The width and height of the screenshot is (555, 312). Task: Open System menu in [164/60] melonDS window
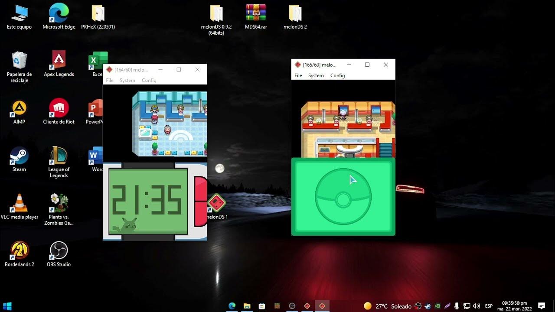pyautogui.click(x=127, y=80)
